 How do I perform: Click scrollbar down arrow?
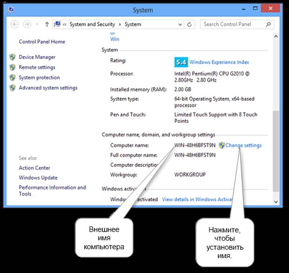coord(276,202)
